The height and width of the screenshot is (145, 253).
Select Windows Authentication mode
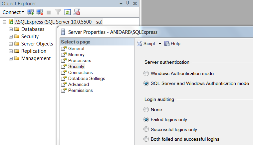pos(146,73)
